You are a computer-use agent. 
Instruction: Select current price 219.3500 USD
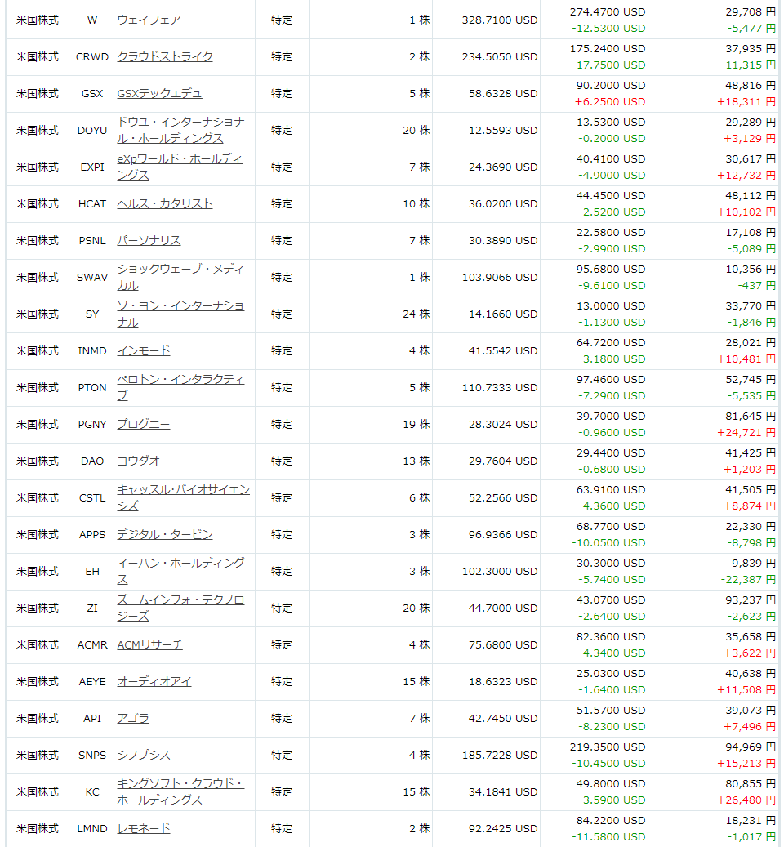coord(608,747)
